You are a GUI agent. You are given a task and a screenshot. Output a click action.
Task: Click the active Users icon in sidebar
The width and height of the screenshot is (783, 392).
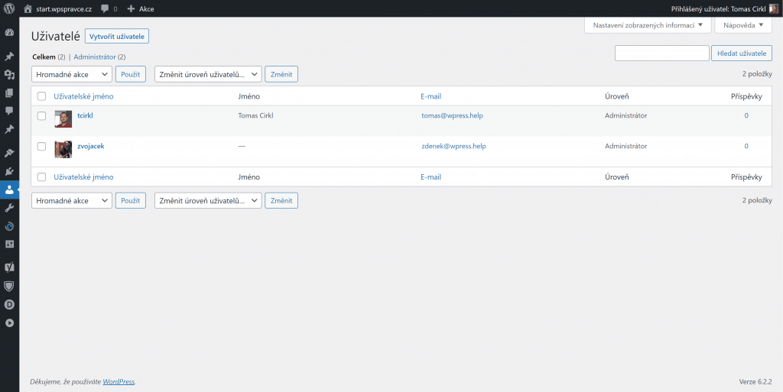9,190
